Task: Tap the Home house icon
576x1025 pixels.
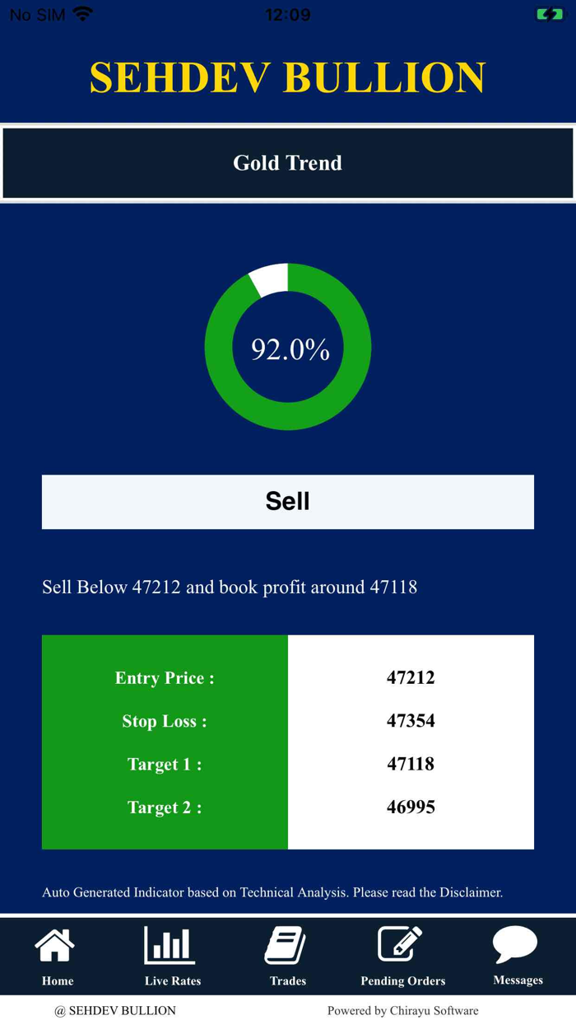Action: point(55,945)
